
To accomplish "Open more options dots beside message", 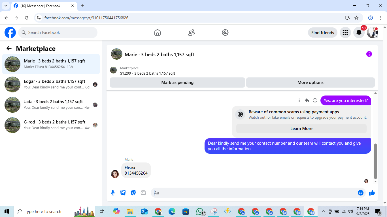I will click(299, 100).
